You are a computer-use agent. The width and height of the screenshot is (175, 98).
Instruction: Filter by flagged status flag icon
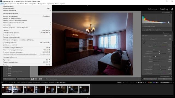point(124,82)
